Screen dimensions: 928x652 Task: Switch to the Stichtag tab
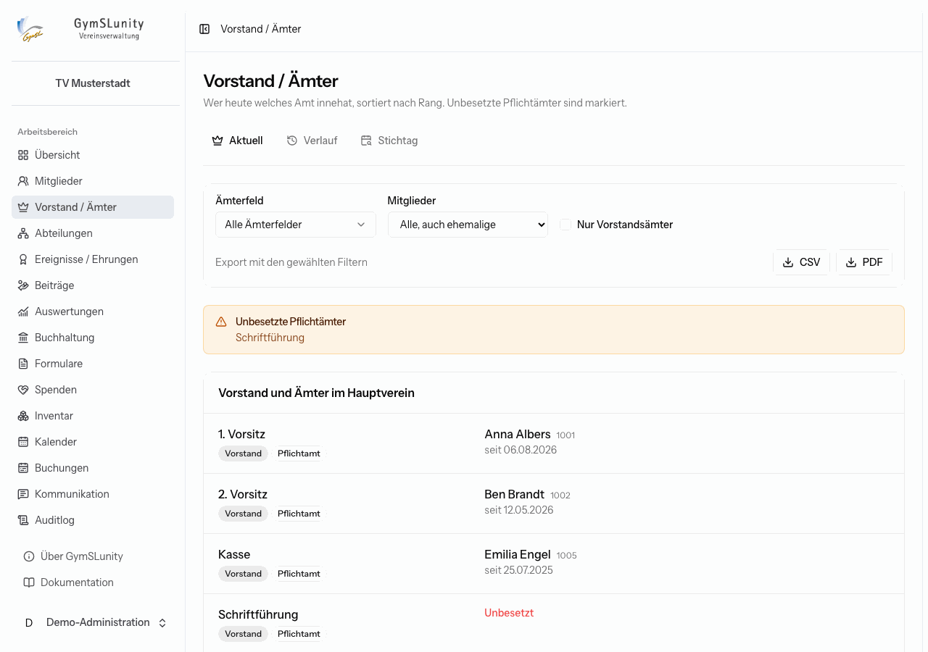coord(389,141)
